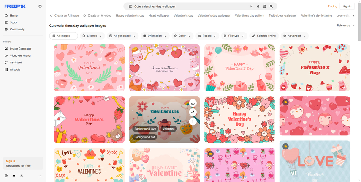Expand License filter dropdown
361x182 pixels.
tap(92, 36)
